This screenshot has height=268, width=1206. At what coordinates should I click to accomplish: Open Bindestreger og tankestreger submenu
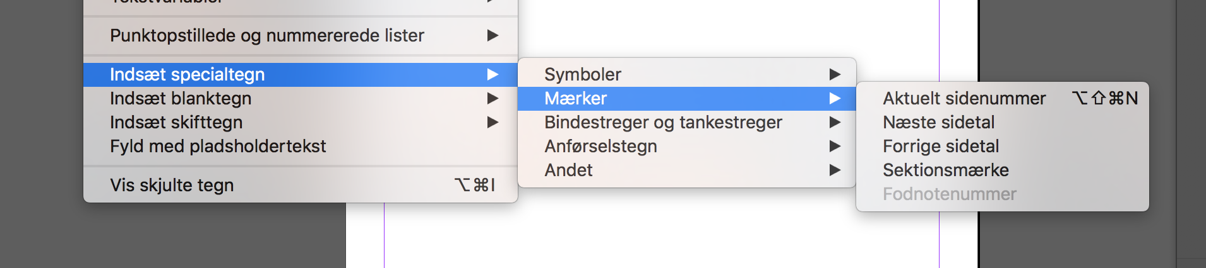click(x=663, y=123)
